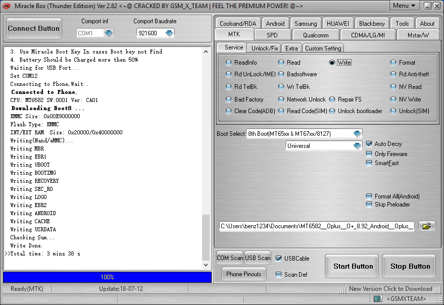Image resolution: width=444 pixels, height=305 pixels.
Task: Open the Blackberry tab
Action: [x=372, y=24]
